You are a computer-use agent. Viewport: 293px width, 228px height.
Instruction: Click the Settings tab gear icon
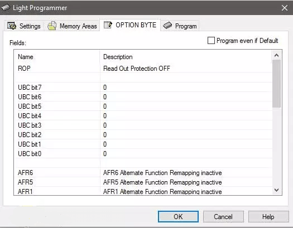(12, 26)
